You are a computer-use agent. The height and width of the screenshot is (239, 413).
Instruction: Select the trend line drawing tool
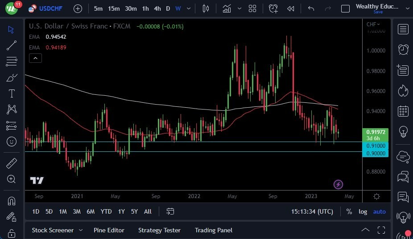click(x=12, y=45)
